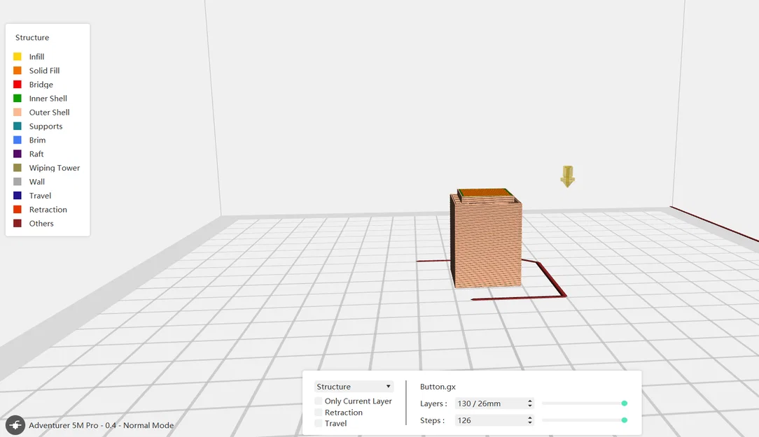Click the Raft legend label
759x437 pixels.
click(36, 154)
